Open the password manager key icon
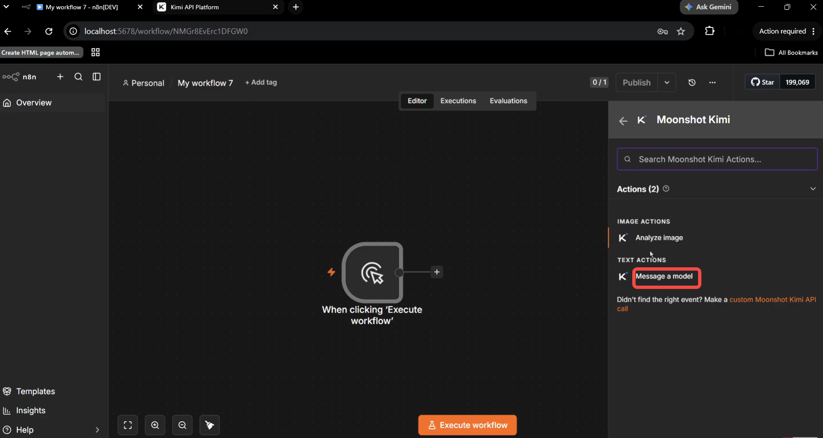 point(662,31)
